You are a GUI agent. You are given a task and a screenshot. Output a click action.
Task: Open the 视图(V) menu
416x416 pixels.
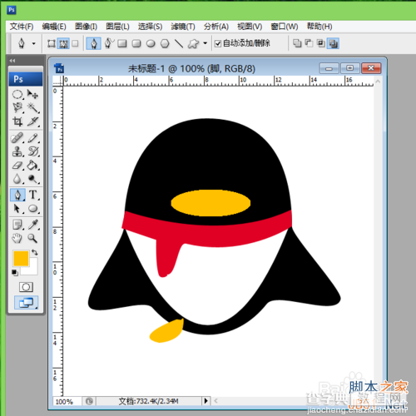[250, 27]
